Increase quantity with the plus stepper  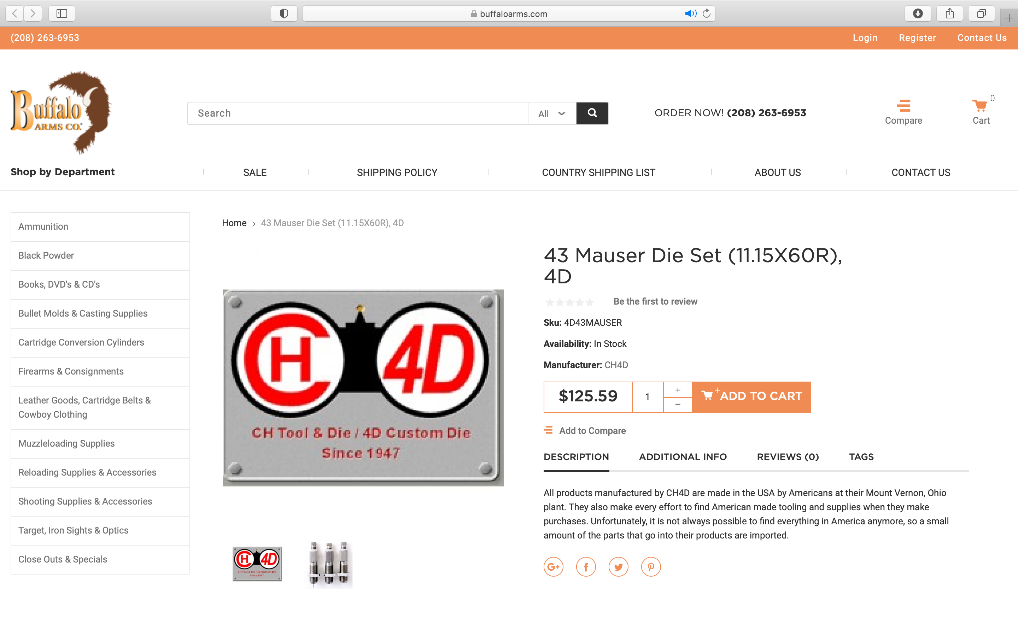click(678, 390)
